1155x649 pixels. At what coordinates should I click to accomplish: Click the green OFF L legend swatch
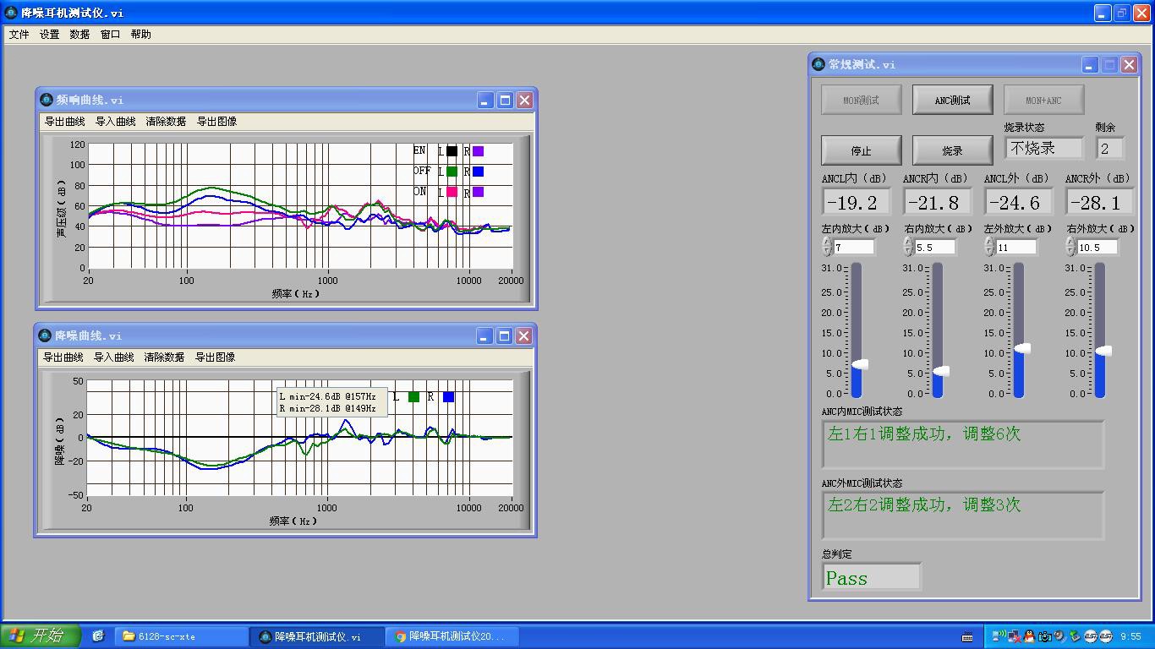(452, 172)
